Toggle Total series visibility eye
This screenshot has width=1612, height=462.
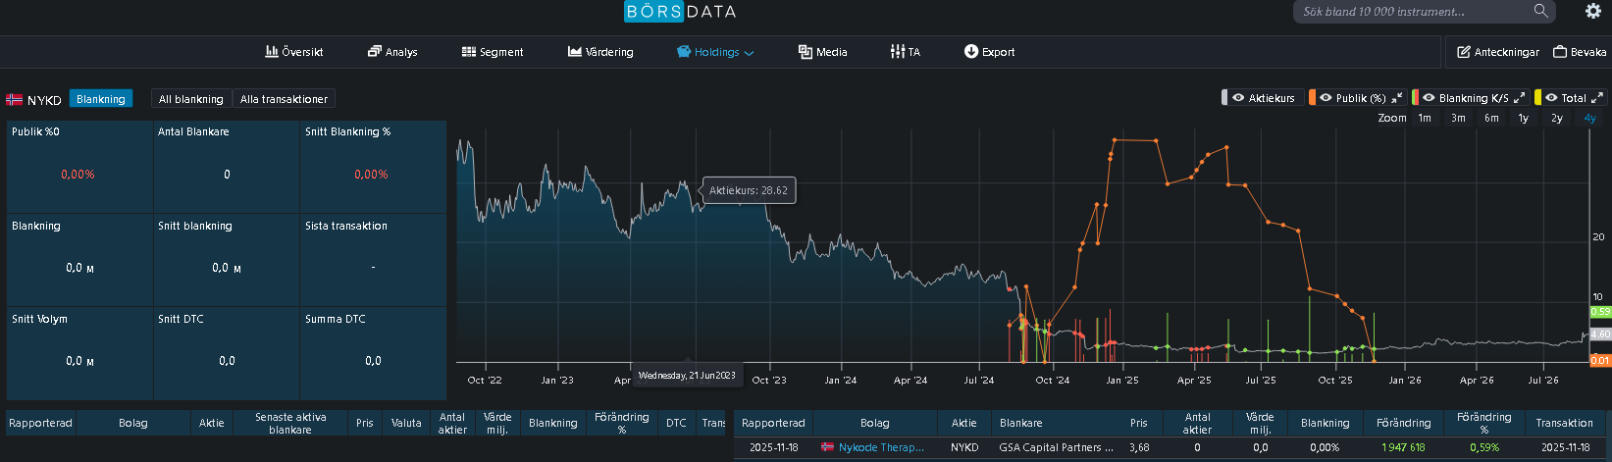[1551, 98]
